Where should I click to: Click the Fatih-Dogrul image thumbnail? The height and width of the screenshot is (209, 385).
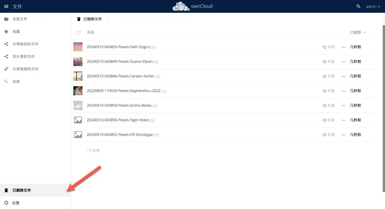78,47
